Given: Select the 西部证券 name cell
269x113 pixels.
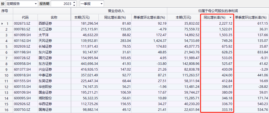Looking at the screenshot, I should click(x=45, y=24).
